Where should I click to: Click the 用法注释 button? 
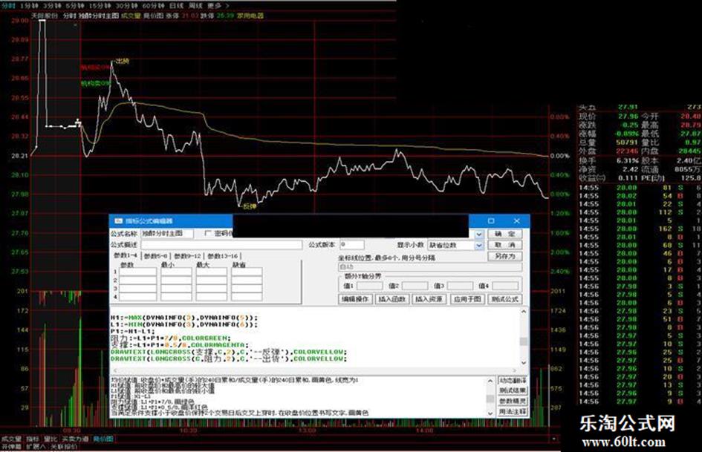point(513,411)
